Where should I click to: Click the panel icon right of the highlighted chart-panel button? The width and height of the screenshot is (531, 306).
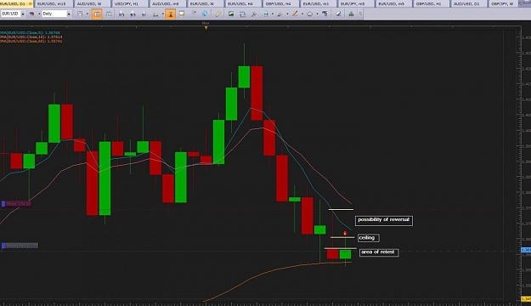pyautogui.click(x=109, y=14)
